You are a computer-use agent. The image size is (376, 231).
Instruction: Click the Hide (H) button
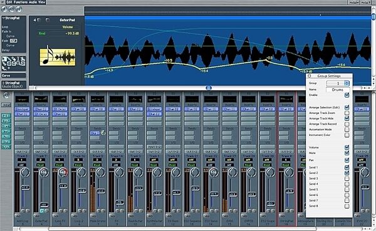pos(19,9)
